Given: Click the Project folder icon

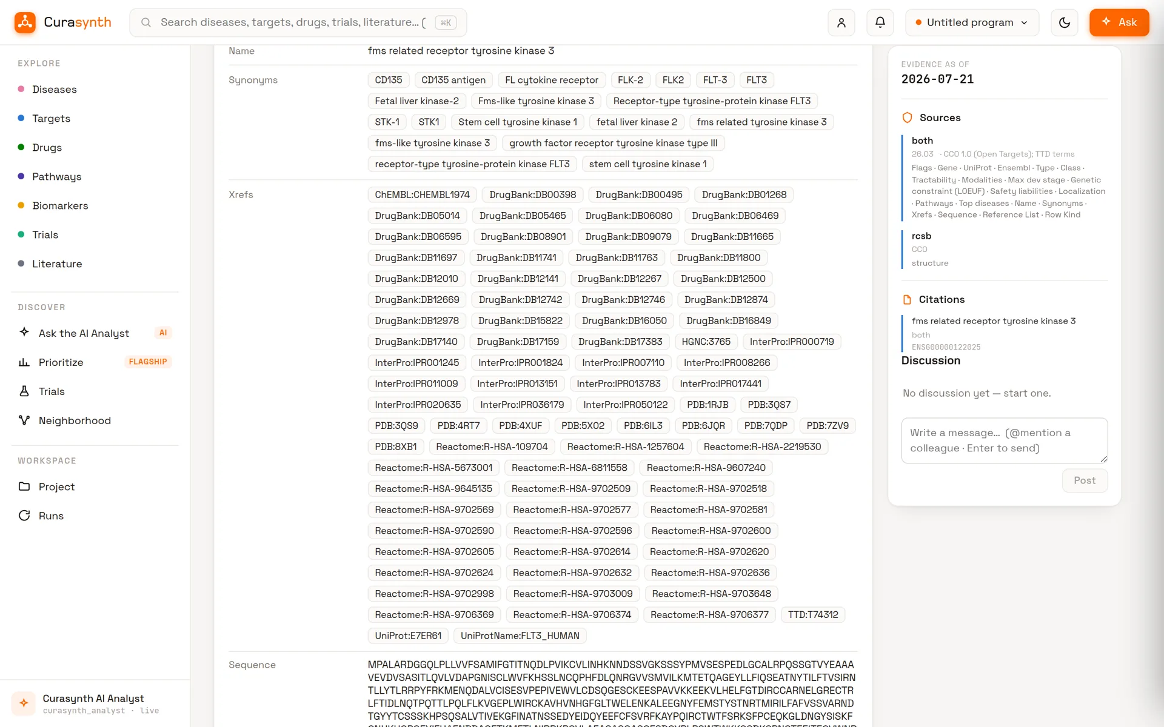Looking at the screenshot, I should (24, 486).
